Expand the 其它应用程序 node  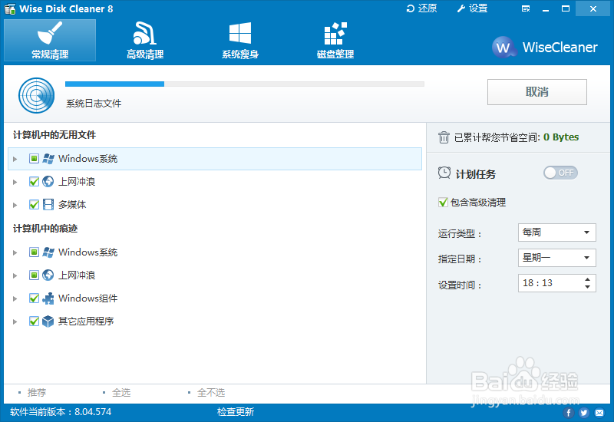point(15,321)
